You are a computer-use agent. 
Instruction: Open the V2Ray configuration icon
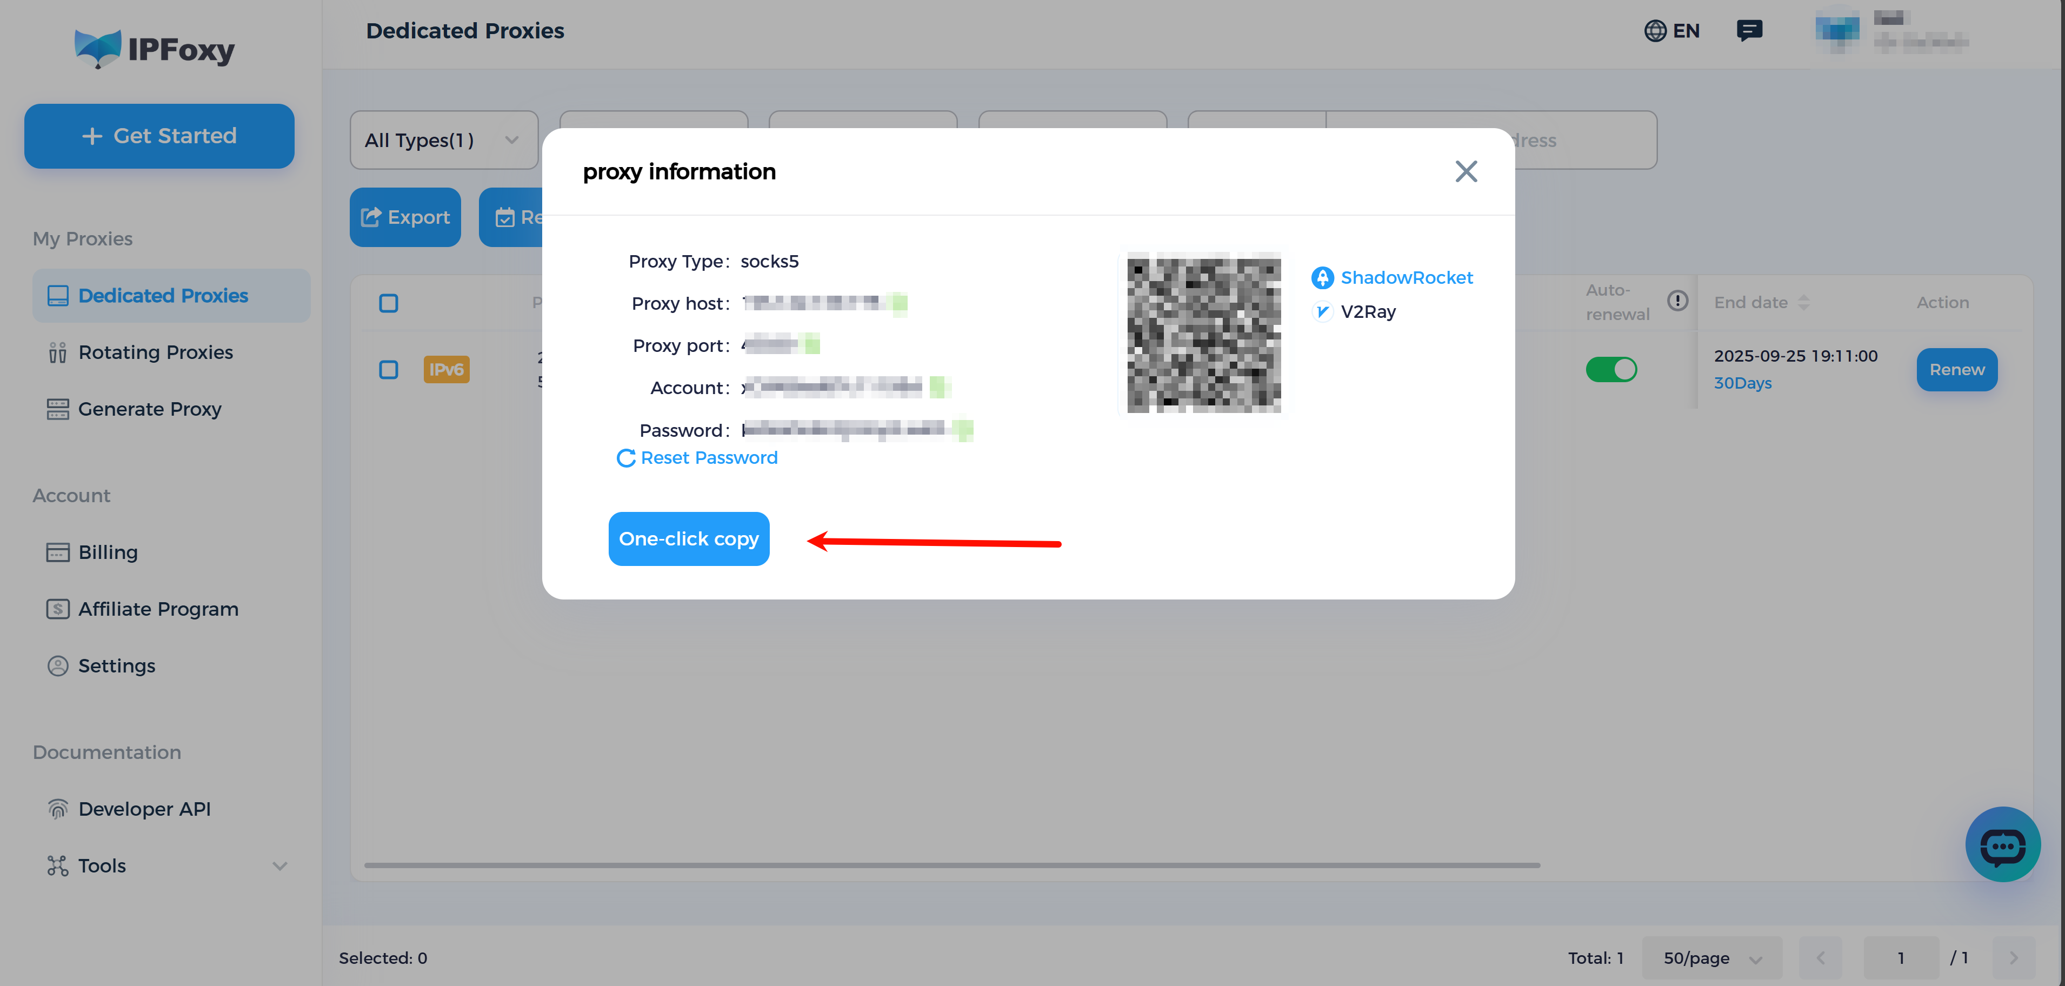point(1322,312)
